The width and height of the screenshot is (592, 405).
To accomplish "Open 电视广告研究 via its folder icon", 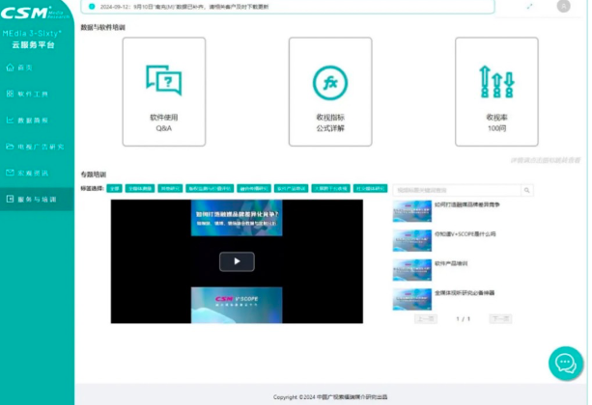I will click(11, 147).
